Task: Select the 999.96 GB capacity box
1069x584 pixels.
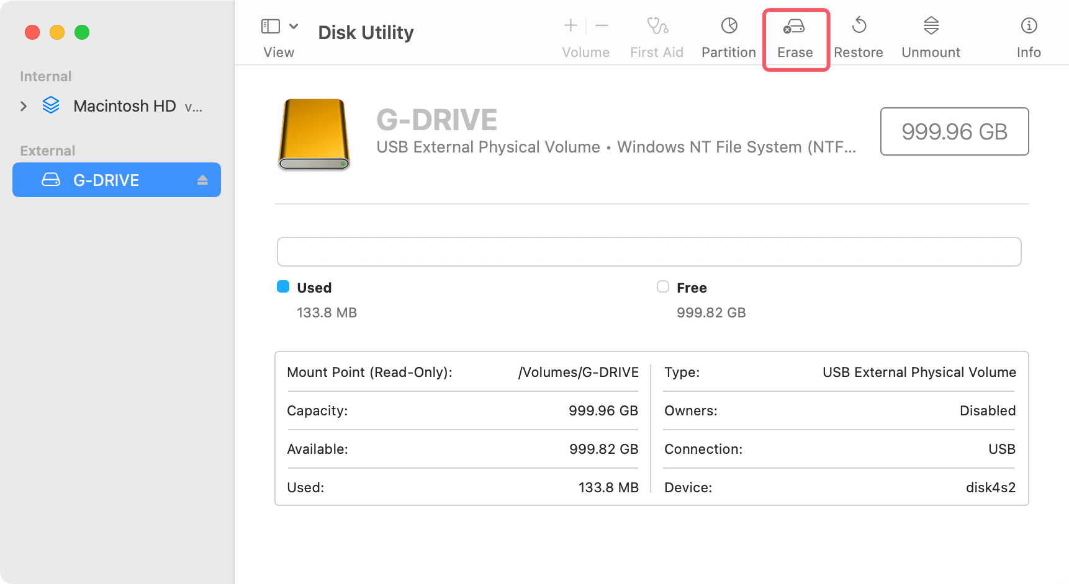Action: point(954,131)
